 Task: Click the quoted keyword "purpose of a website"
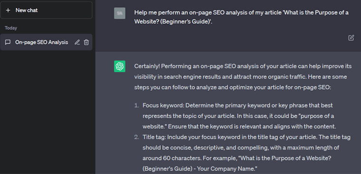click(238, 121)
